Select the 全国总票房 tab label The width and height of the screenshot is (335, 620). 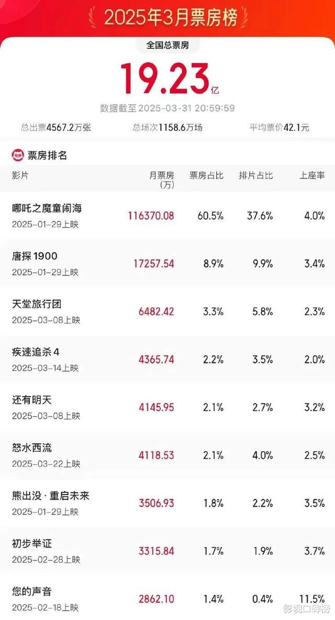click(x=167, y=46)
